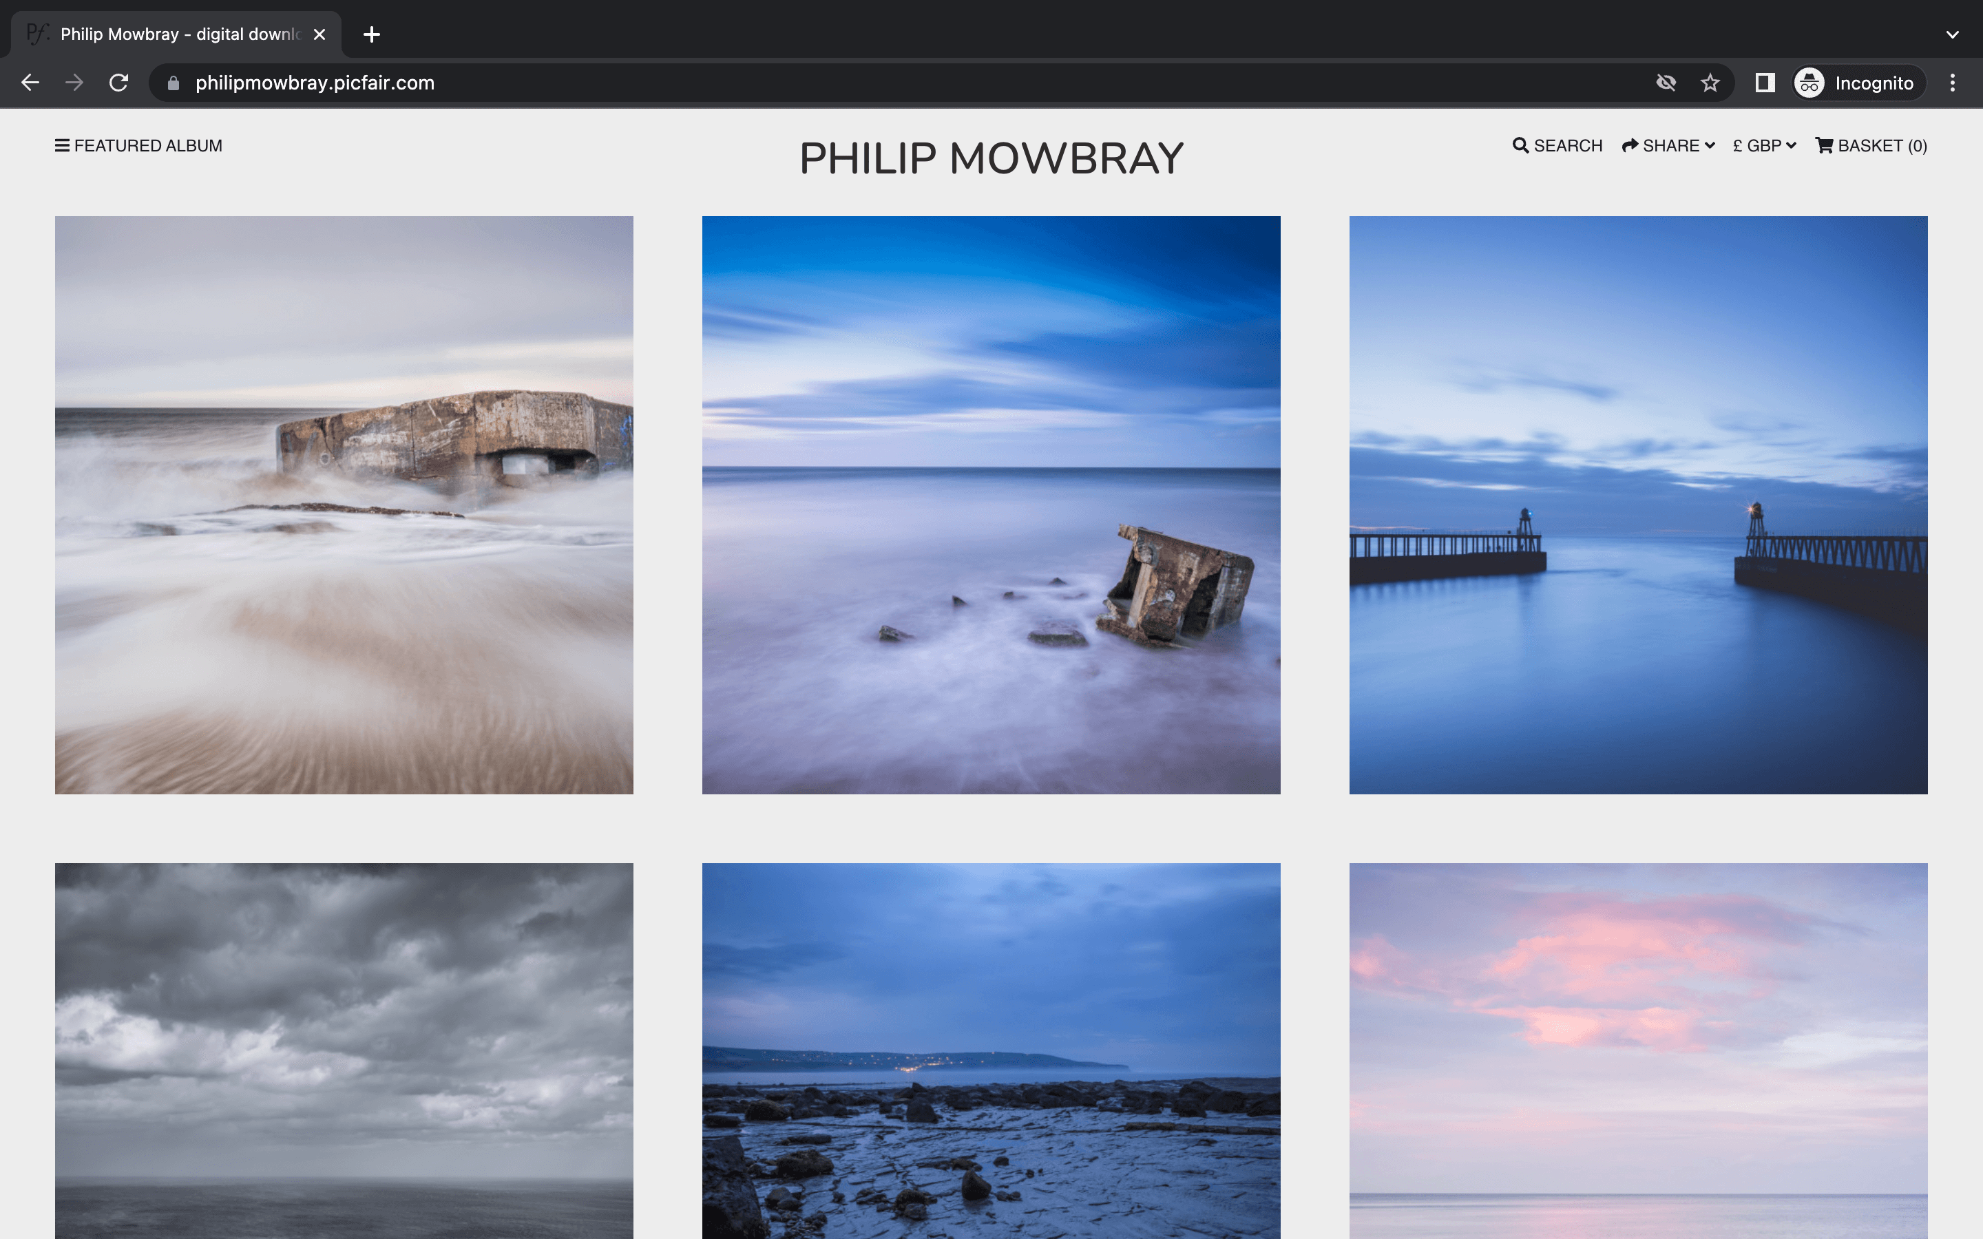Reload the current page
Viewport: 1983px width, 1239px height.
[x=119, y=83]
